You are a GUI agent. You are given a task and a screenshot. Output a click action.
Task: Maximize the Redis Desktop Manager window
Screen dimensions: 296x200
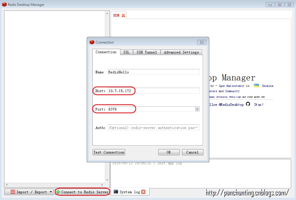pos(280,4)
